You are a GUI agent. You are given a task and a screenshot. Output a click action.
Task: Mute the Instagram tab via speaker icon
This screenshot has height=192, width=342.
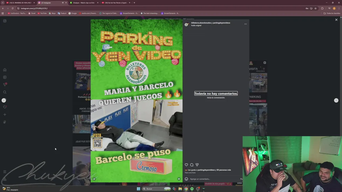63,3
